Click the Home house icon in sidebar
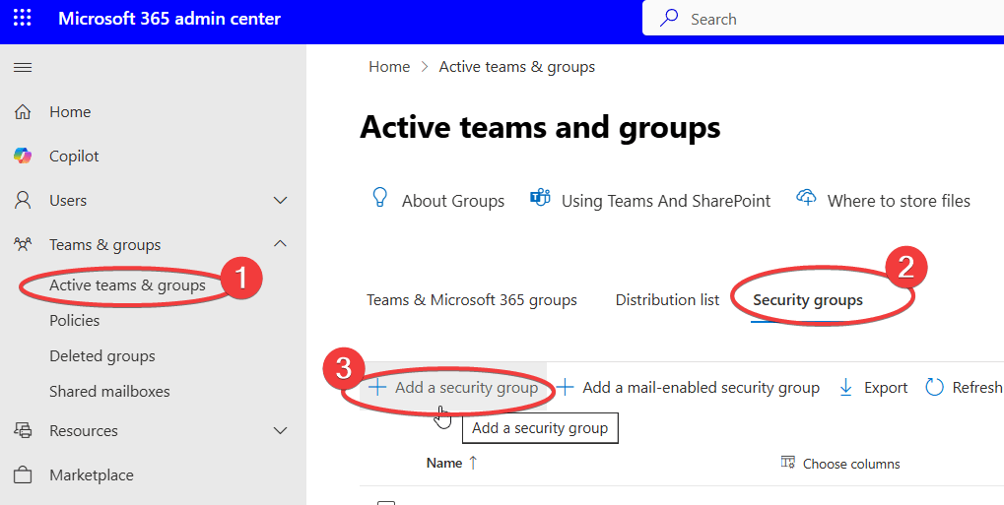 pos(23,112)
